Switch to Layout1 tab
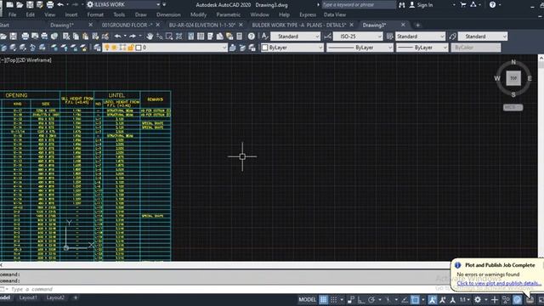 tap(28, 297)
